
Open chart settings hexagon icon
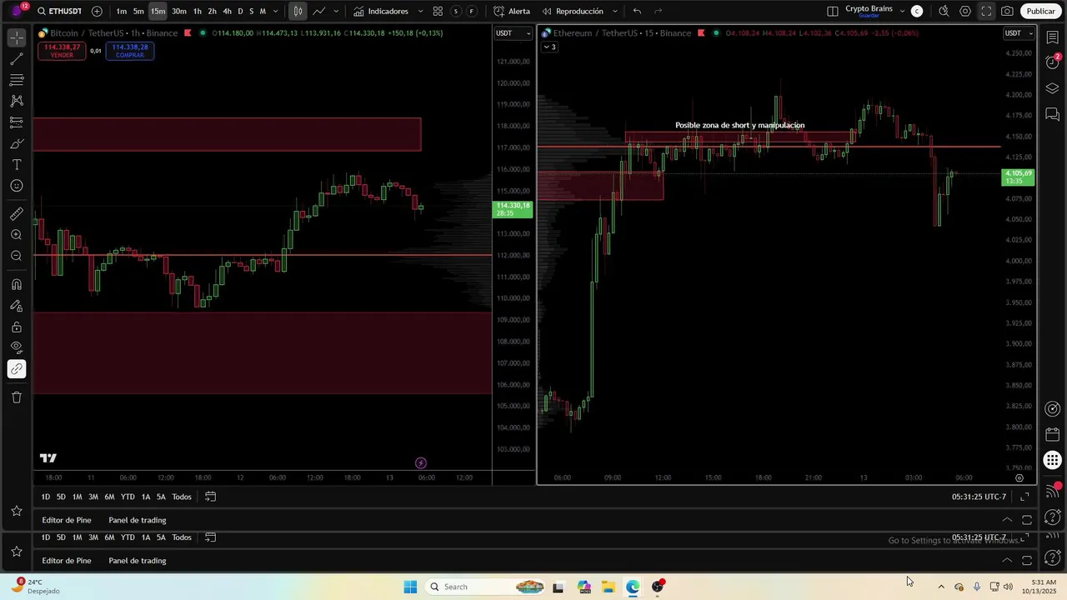point(965,12)
